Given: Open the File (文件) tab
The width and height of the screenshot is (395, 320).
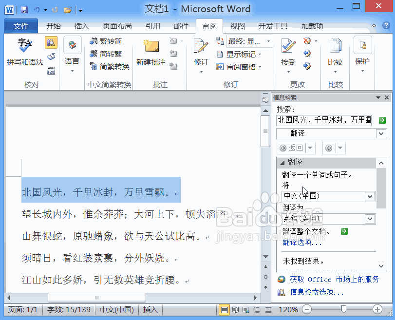Looking at the screenshot, I should point(21,26).
